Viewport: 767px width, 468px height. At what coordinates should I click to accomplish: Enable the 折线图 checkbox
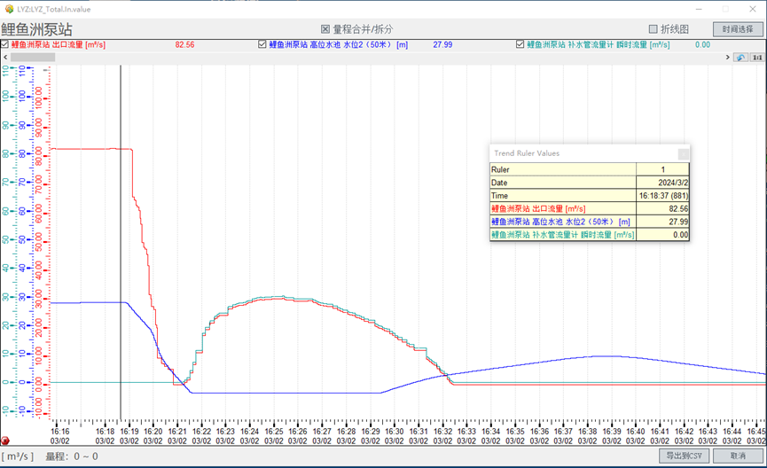[x=654, y=29]
